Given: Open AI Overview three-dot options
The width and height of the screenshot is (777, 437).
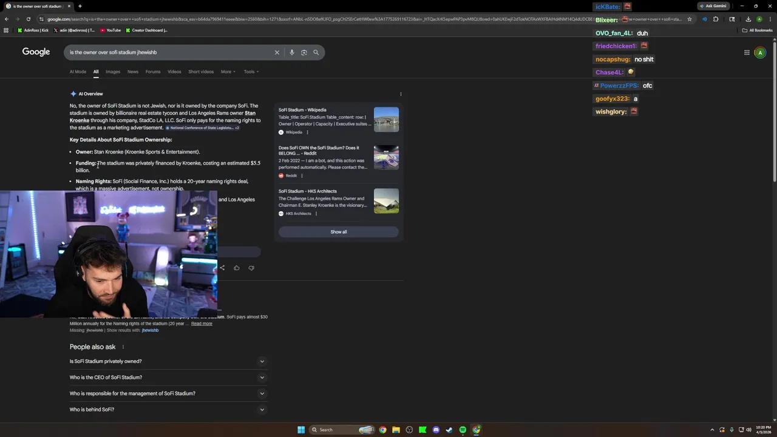Looking at the screenshot, I should click(401, 94).
